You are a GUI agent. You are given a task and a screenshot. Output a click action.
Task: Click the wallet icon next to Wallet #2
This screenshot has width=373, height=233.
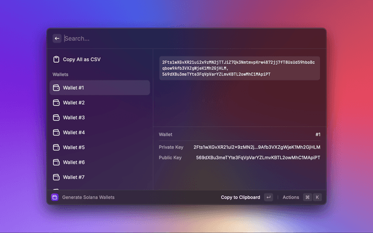(x=57, y=103)
